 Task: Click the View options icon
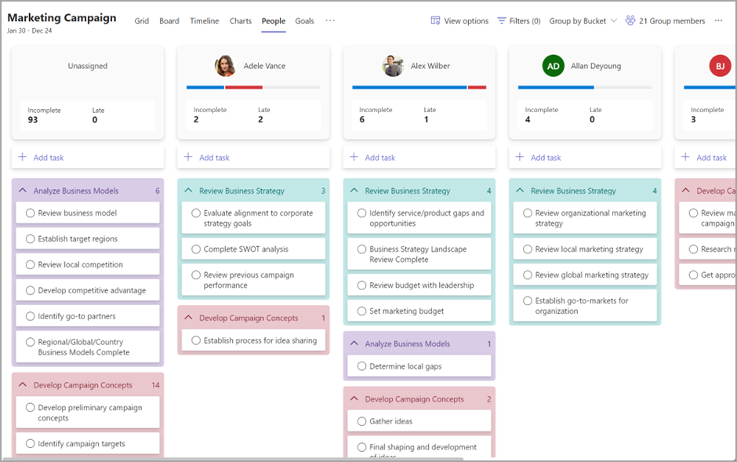point(435,21)
